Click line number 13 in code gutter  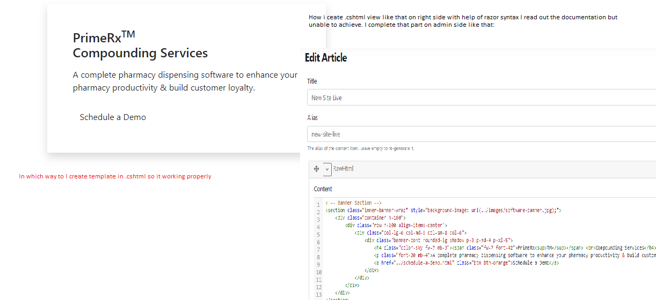[318, 295]
